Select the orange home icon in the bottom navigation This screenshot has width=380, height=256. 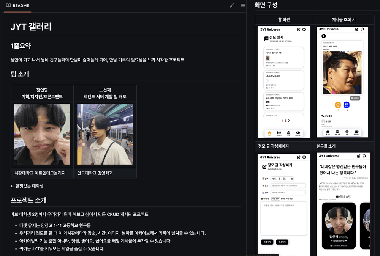pyautogui.click(x=269, y=132)
